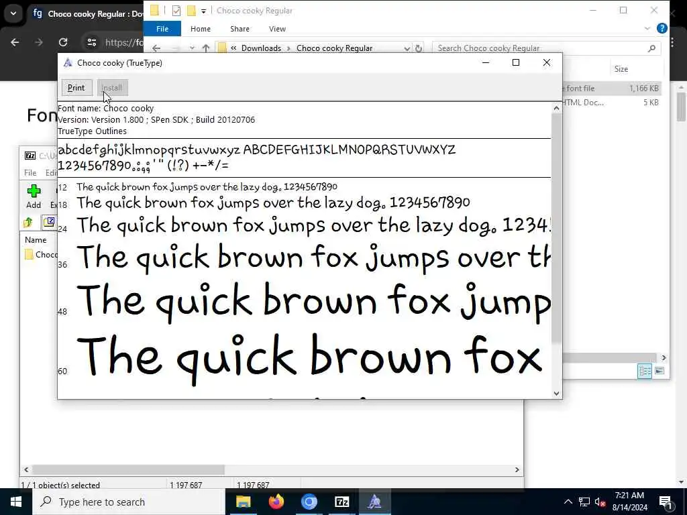
Task: Select the Choco cooky Regular browser tab
Action: [88, 13]
